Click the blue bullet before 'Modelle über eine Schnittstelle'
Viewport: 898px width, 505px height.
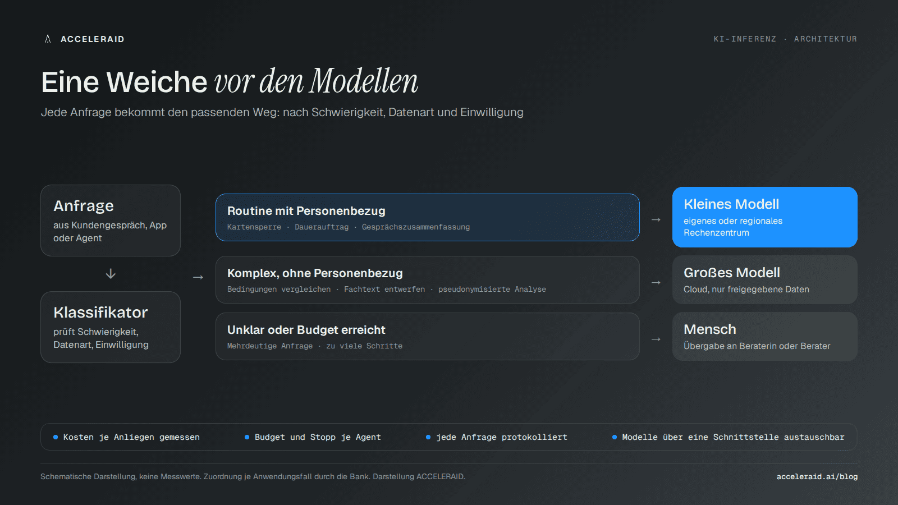click(x=615, y=437)
